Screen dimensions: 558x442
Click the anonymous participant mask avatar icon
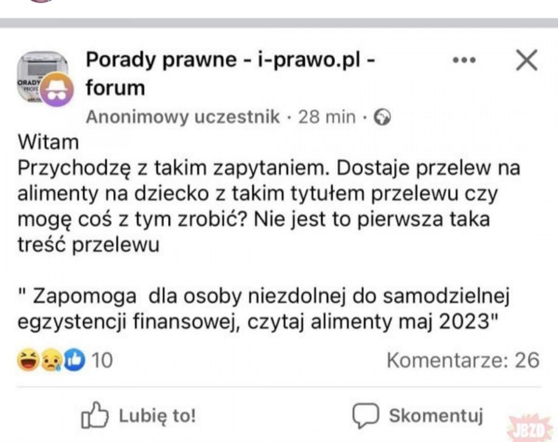coord(57,90)
